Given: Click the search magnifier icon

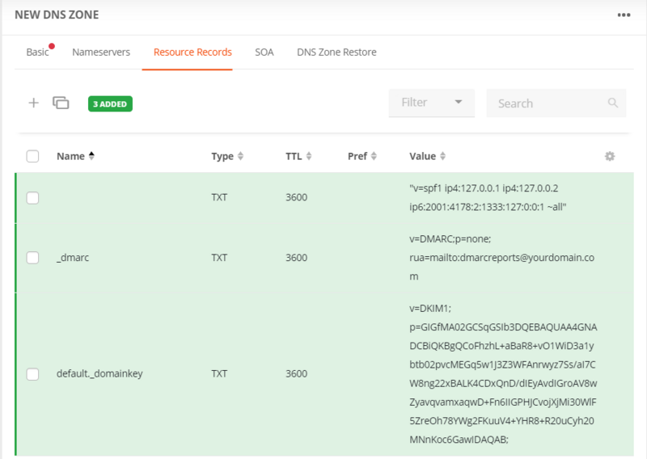Looking at the screenshot, I should coord(613,103).
